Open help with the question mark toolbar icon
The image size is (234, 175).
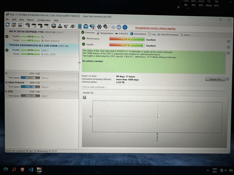click(119, 27)
